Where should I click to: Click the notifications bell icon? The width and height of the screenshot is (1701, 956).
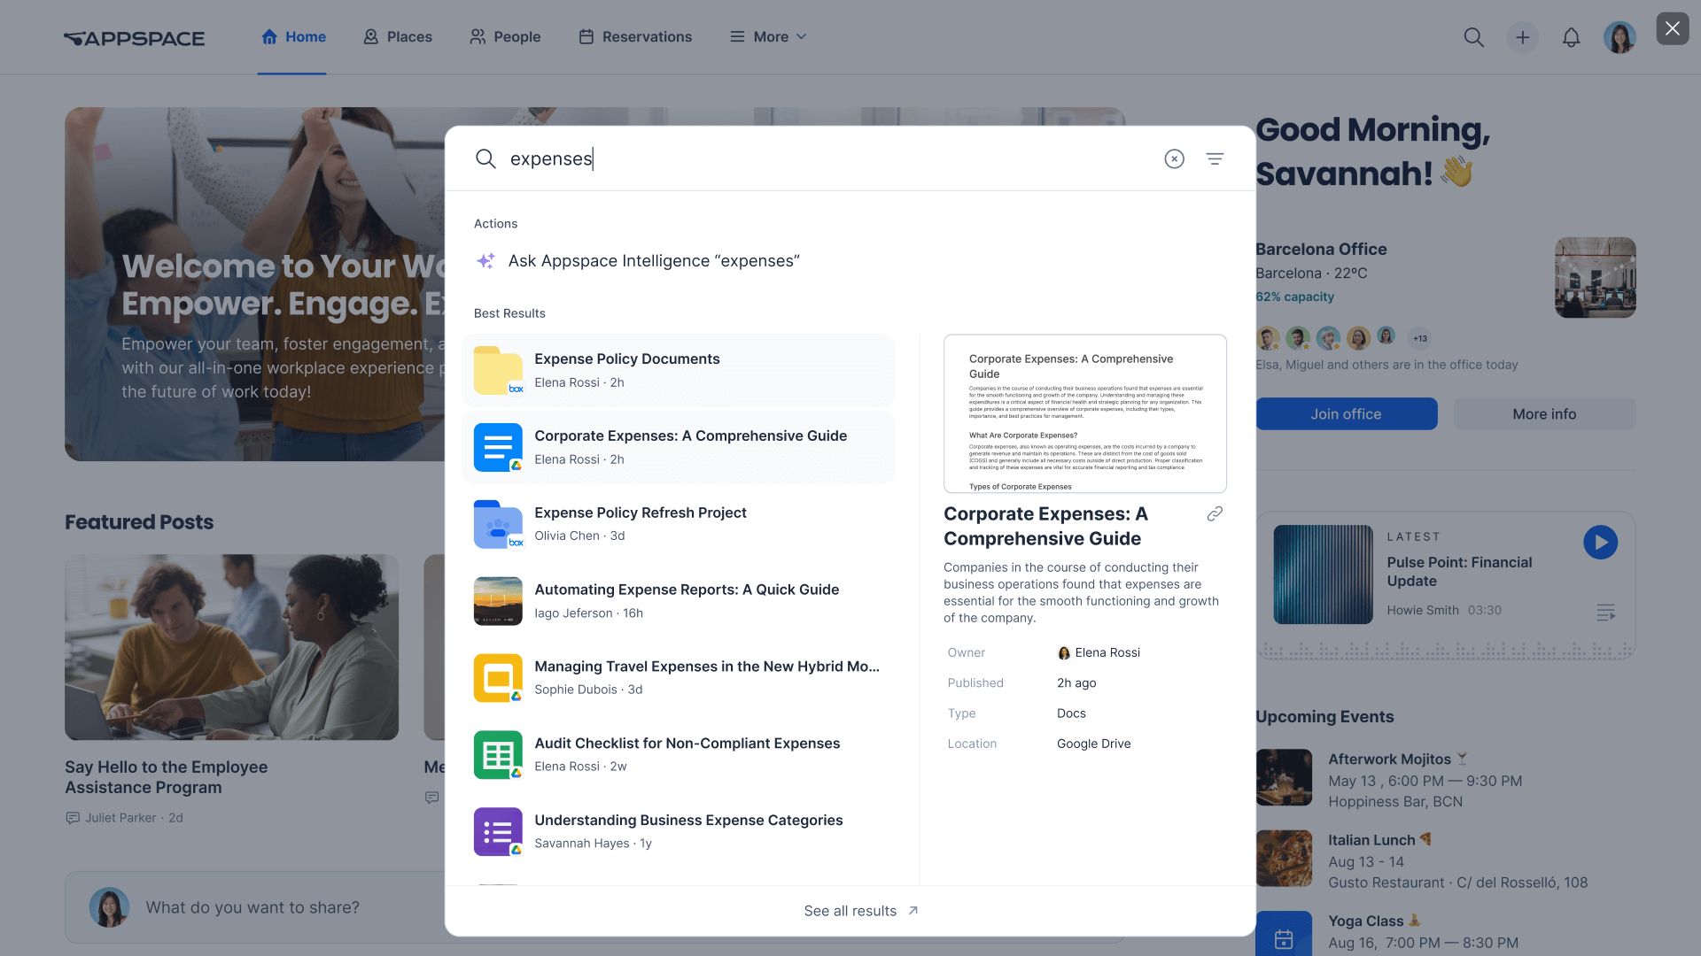[1571, 37]
